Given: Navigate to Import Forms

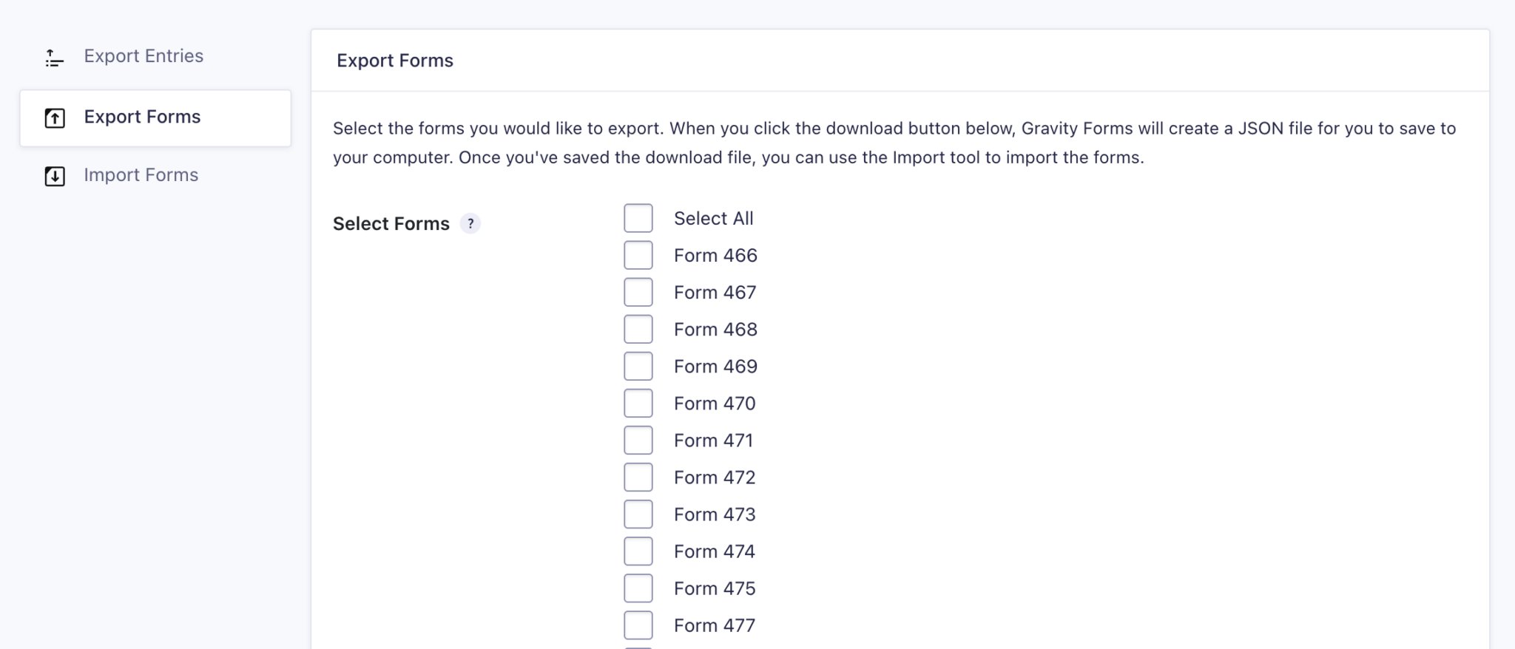Looking at the screenshot, I should pos(141,176).
